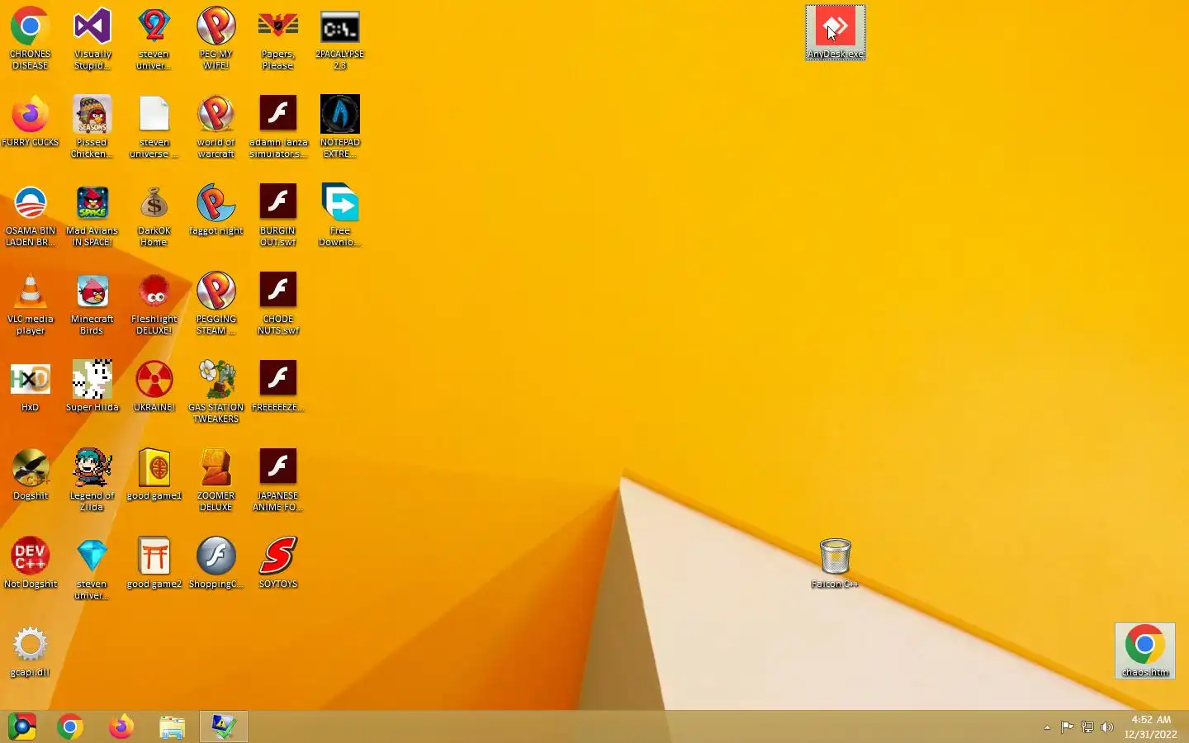The width and height of the screenshot is (1189, 743).
Task: Select the steven univer... diamond icon
Action: [92, 568]
